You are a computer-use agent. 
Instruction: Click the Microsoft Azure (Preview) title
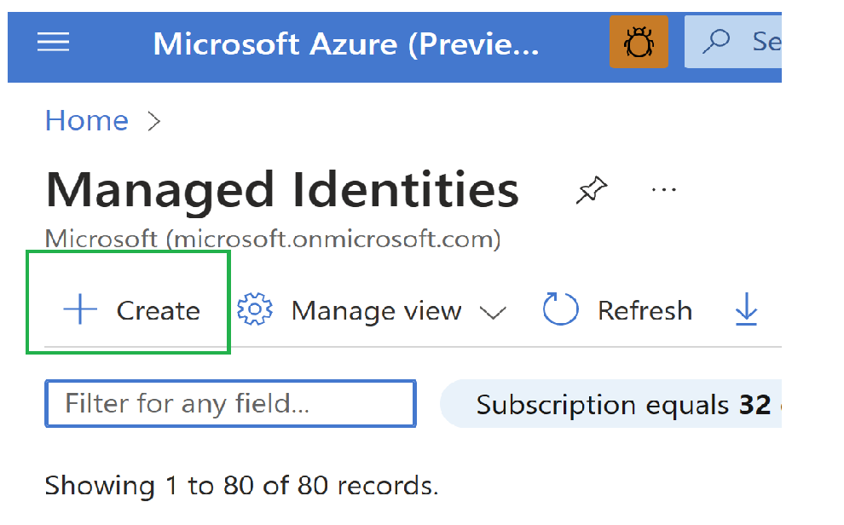point(345,43)
